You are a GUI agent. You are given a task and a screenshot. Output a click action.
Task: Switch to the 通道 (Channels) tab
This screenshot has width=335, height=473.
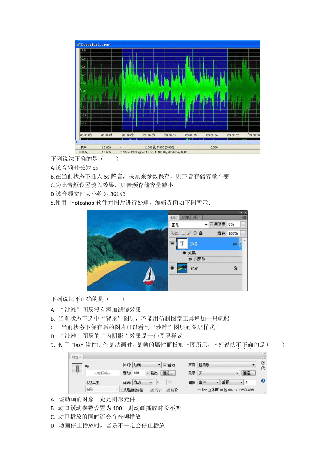pos(185,217)
